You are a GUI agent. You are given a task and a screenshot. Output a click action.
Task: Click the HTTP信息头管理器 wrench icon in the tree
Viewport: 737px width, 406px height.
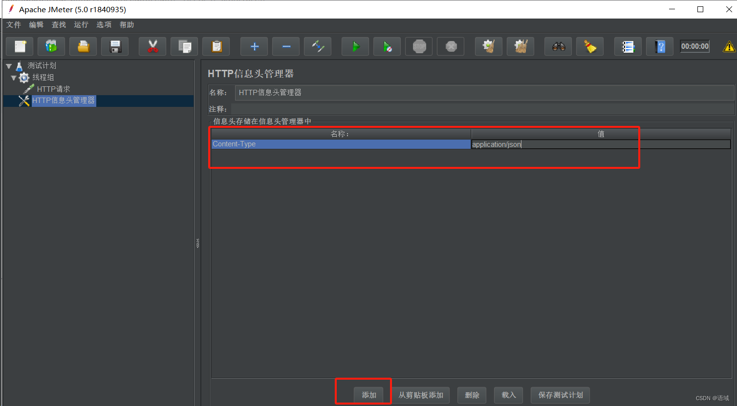click(24, 101)
